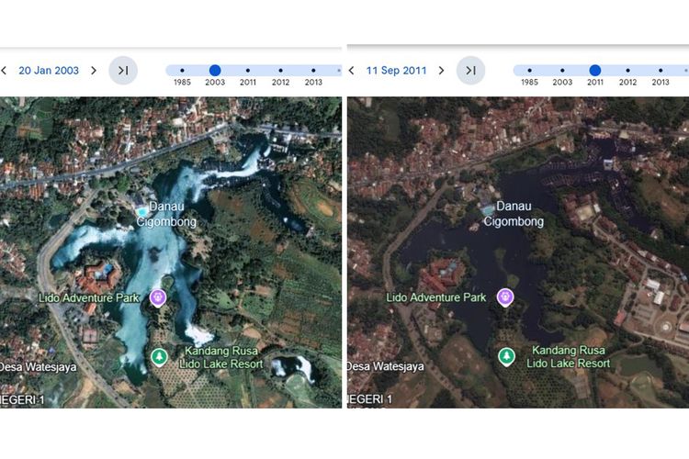Click 'Danau Cigombong' label on 2011 map
This screenshot has width=689, height=459.
tap(514, 214)
